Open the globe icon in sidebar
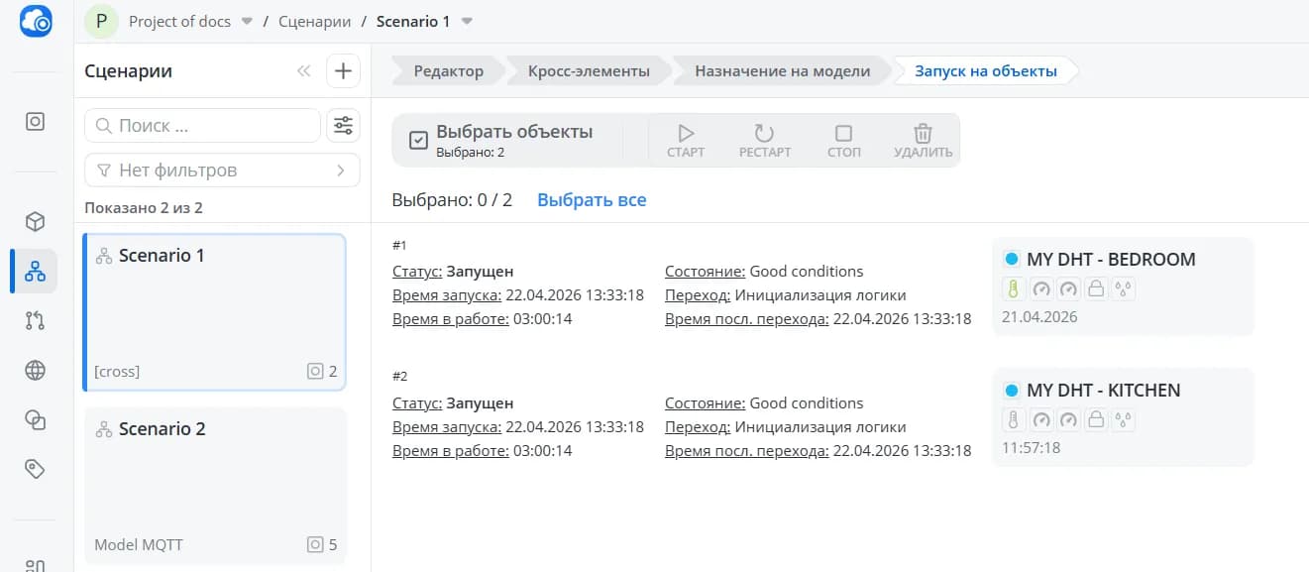The height and width of the screenshot is (572, 1309). (x=35, y=371)
